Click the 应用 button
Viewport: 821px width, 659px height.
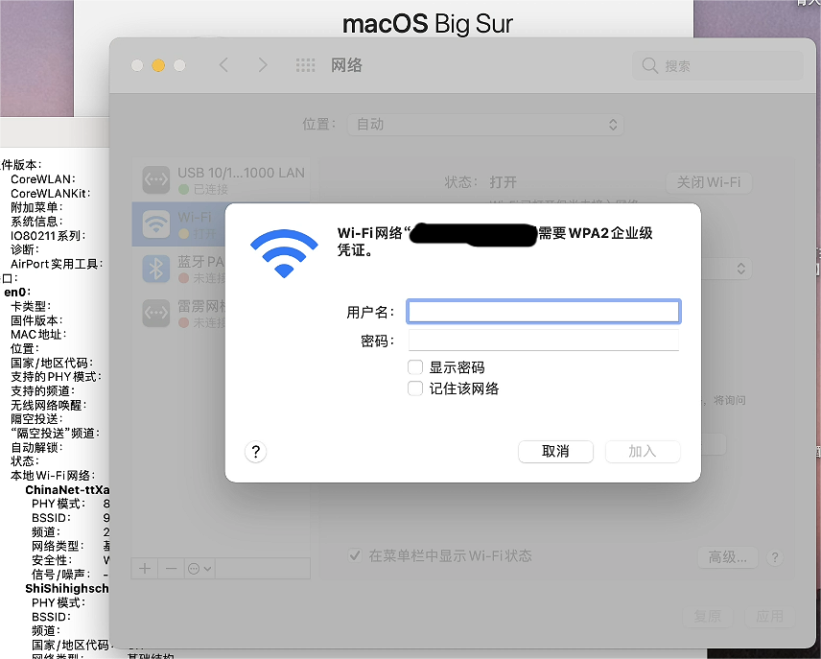coord(769,617)
